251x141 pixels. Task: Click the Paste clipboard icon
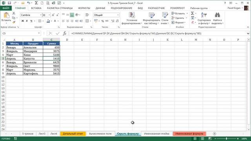pyautogui.click(x=6, y=15)
